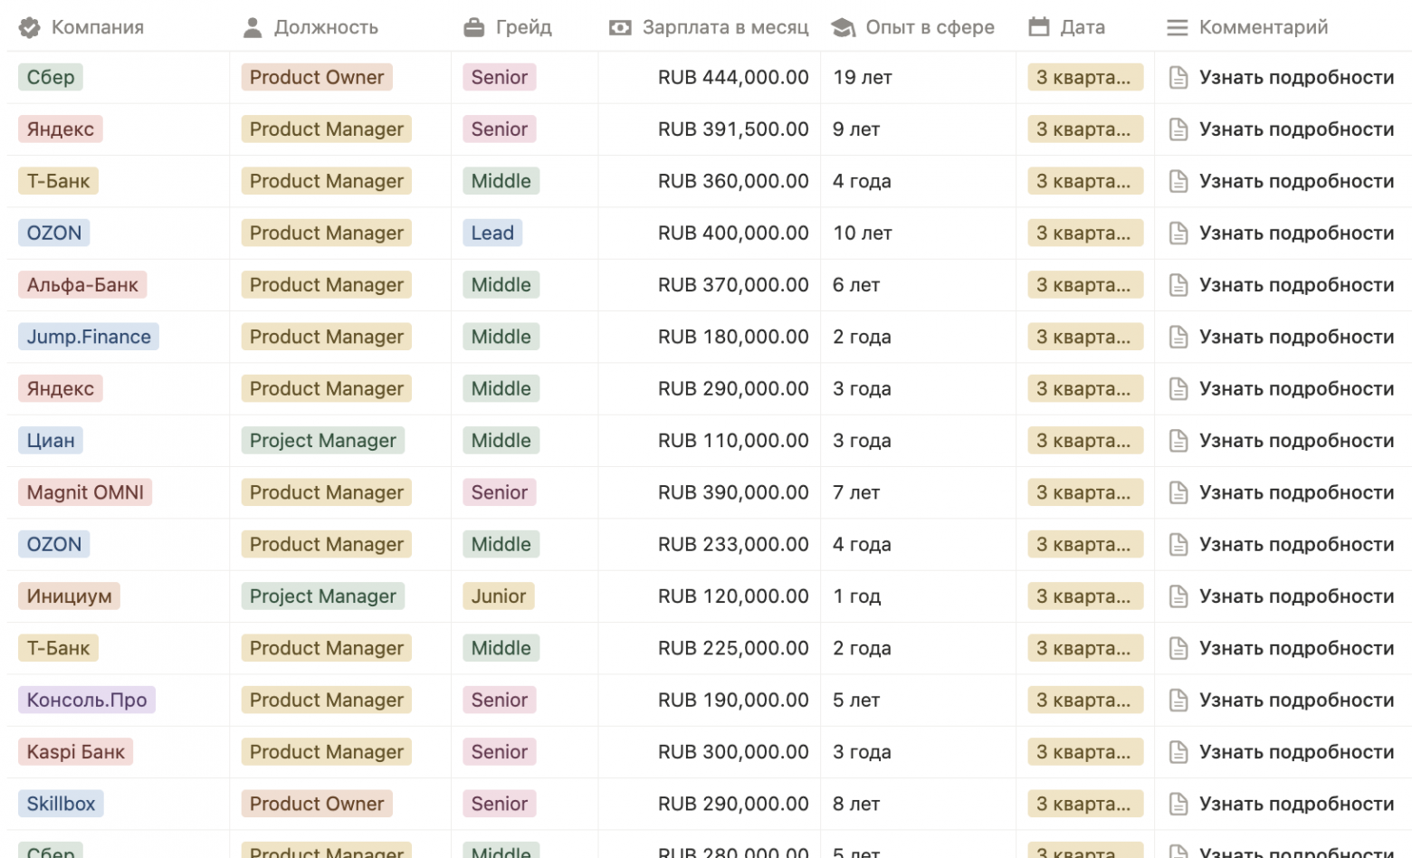Viewport: 1412px width, 858px height.
Task: Click the document icon in the Jump.Finance row
Action: pos(1178,338)
